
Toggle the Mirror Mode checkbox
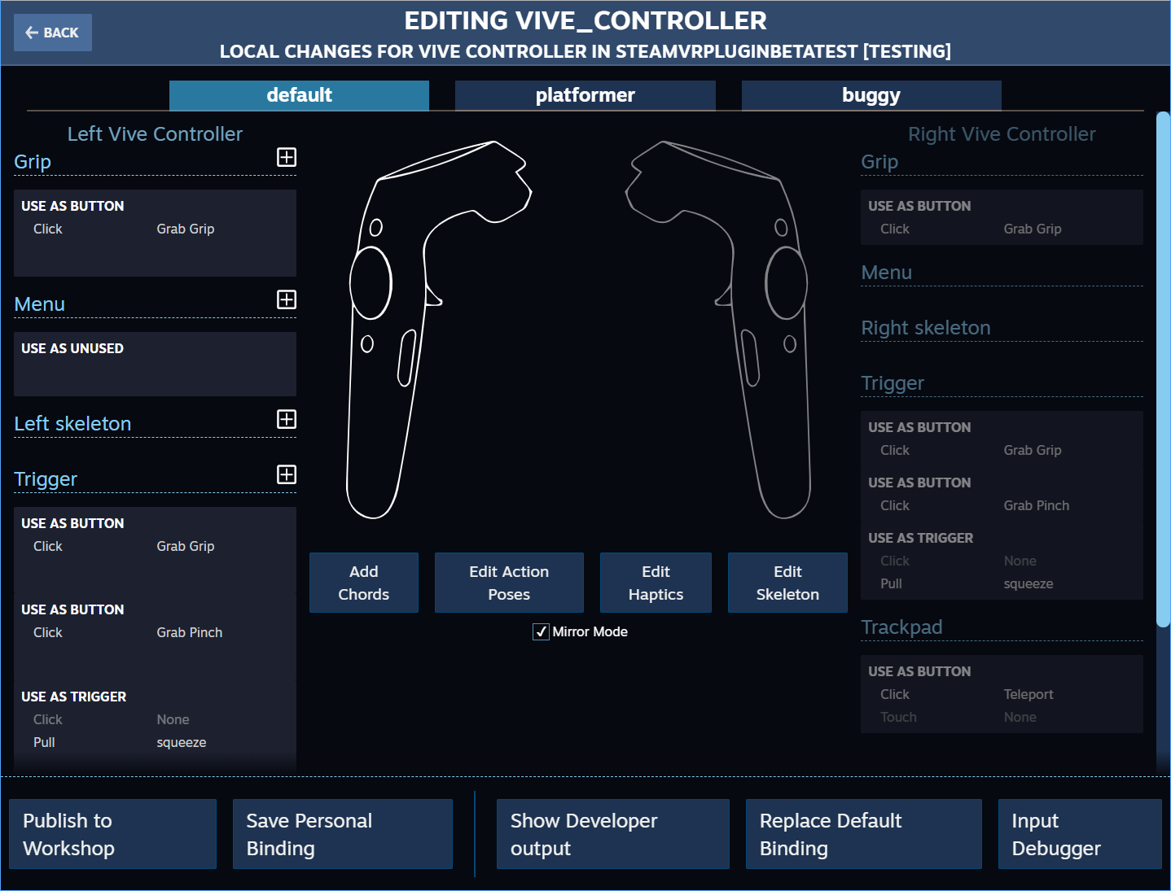(x=541, y=632)
